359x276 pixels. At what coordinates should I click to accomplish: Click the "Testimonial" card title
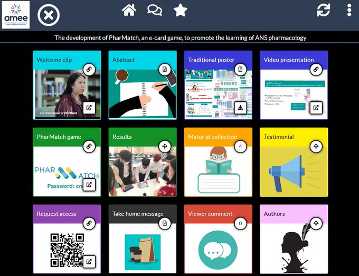pyautogui.click(x=279, y=137)
